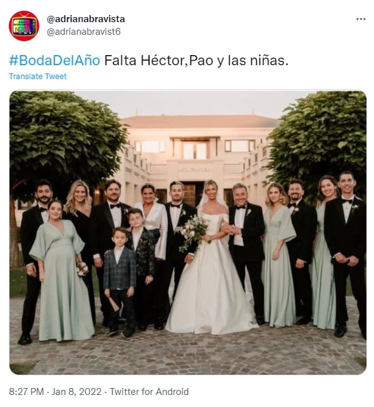The width and height of the screenshot is (374, 407).
Task: Click the tweet text 'Falta Héctor,Pao y las niñas'
Action: (x=196, y=61)
